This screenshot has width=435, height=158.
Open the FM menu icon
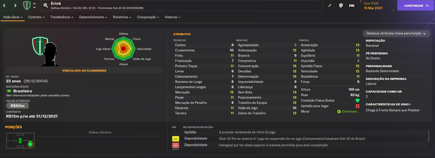[352, 5]
